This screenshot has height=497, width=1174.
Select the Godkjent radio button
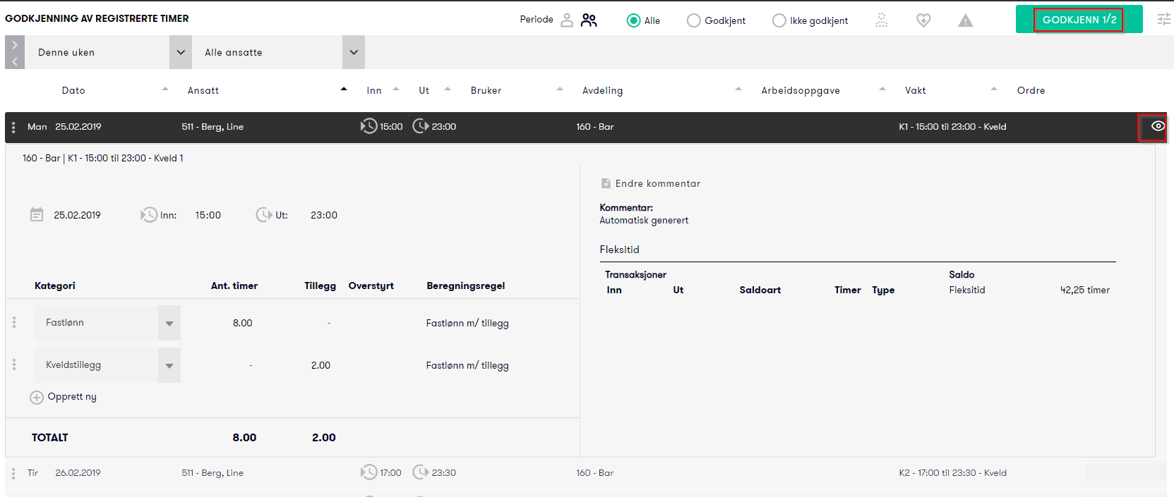[694, 20]
